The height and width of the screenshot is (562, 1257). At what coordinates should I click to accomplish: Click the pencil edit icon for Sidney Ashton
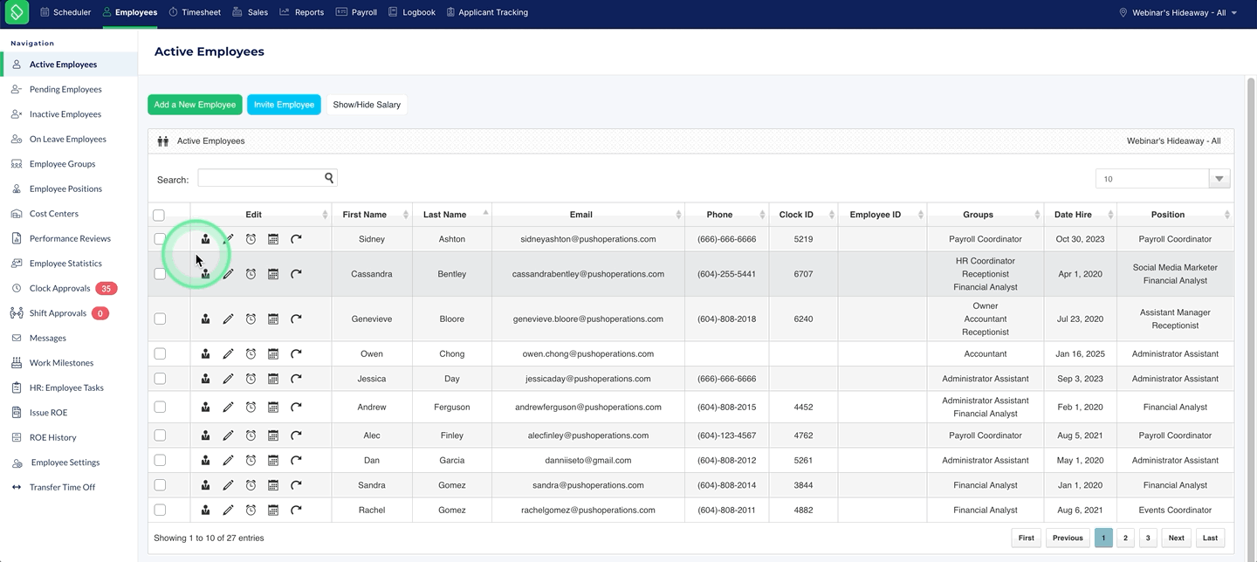(228, 239)
